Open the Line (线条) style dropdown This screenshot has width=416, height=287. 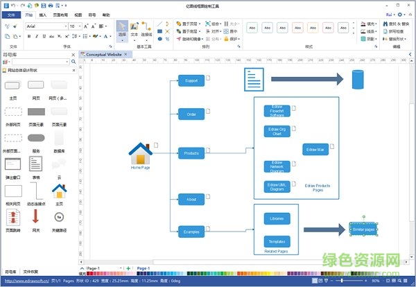[369, 31]
